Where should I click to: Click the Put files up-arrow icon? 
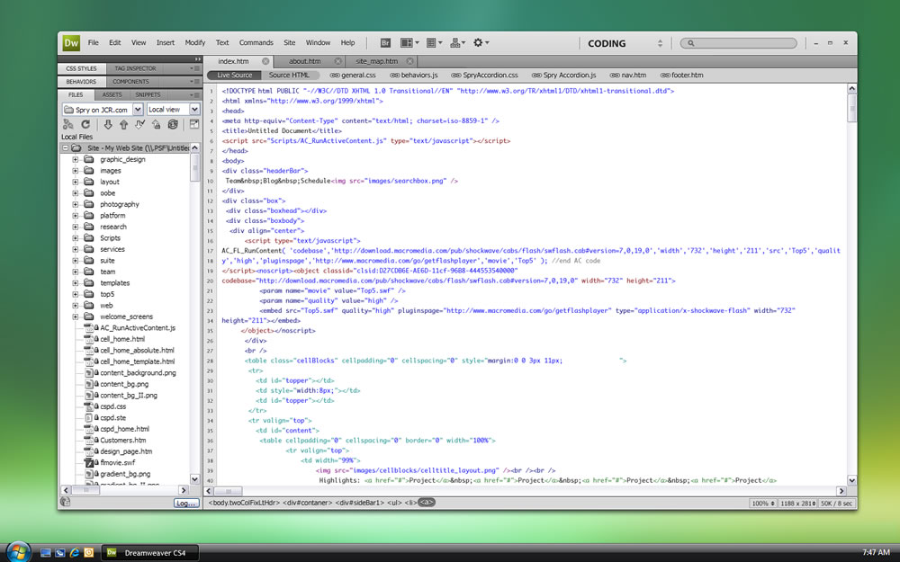[x=123, y=124]
